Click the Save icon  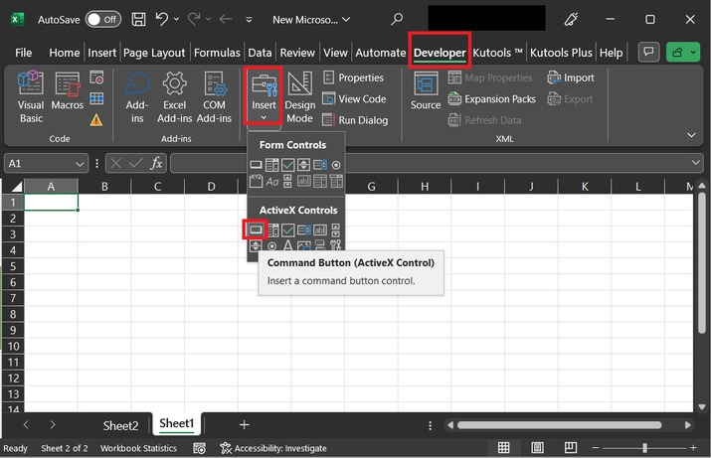[x=138, y=19]
